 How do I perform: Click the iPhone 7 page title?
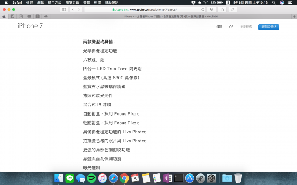click(30, 26)
